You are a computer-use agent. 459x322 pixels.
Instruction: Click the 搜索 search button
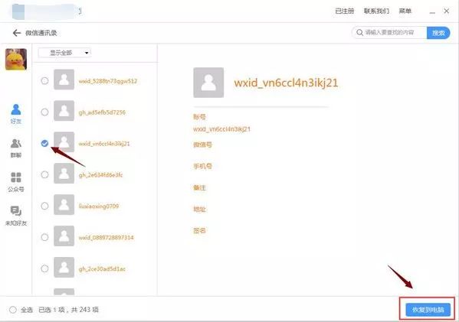coord(438,33)
